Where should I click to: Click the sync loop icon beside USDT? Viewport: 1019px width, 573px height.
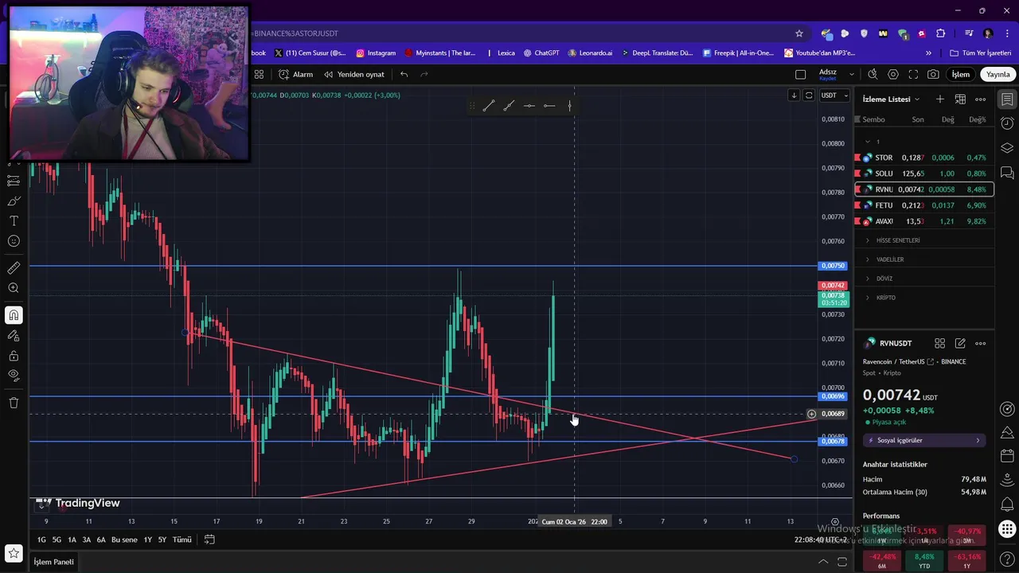click(x=809, y=95)
